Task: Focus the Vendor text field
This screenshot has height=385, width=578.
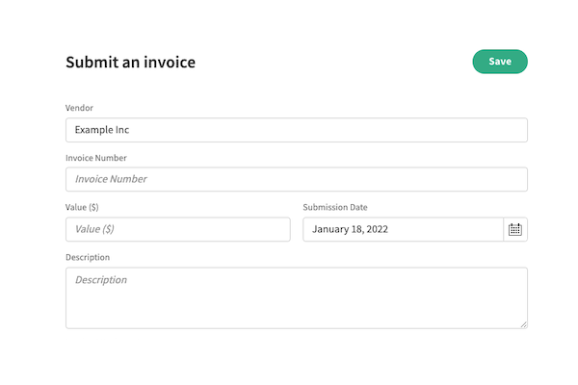Action: click(x=296, y=130)
